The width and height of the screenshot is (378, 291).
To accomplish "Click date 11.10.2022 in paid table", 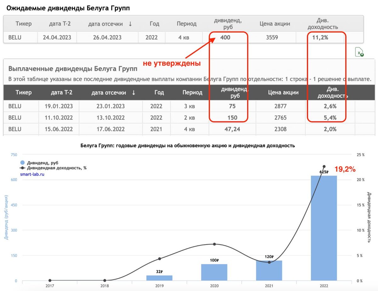I will tap(59, 118).
